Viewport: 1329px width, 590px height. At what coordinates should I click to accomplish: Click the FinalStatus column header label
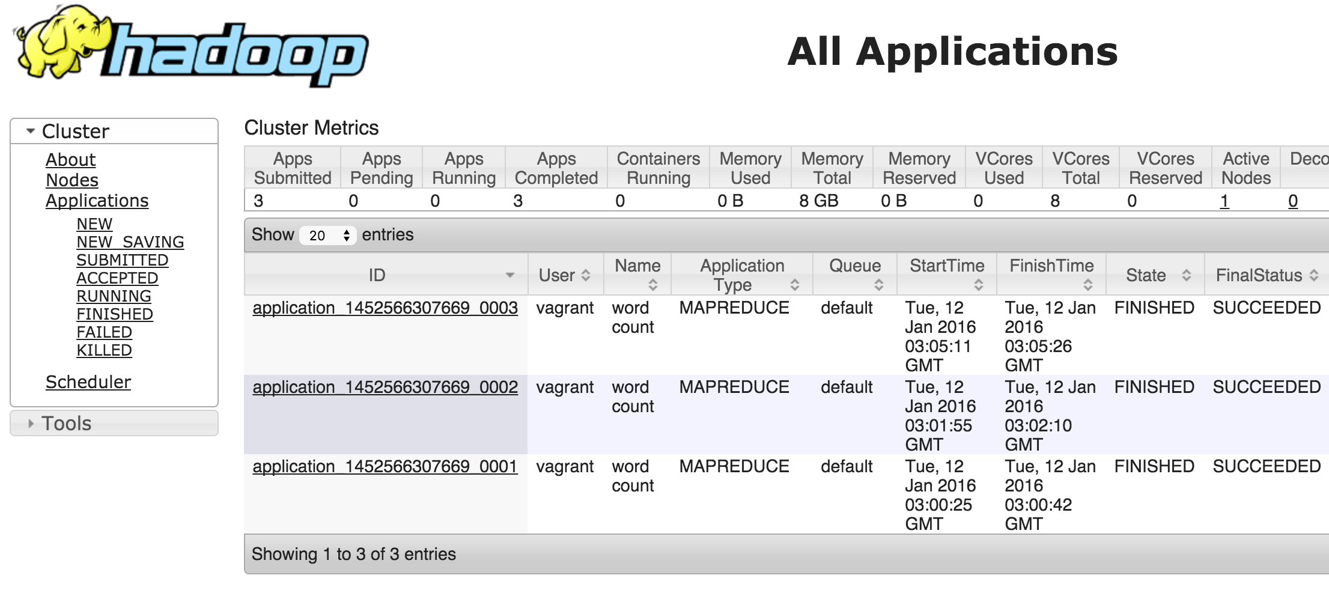[1259, 275]
